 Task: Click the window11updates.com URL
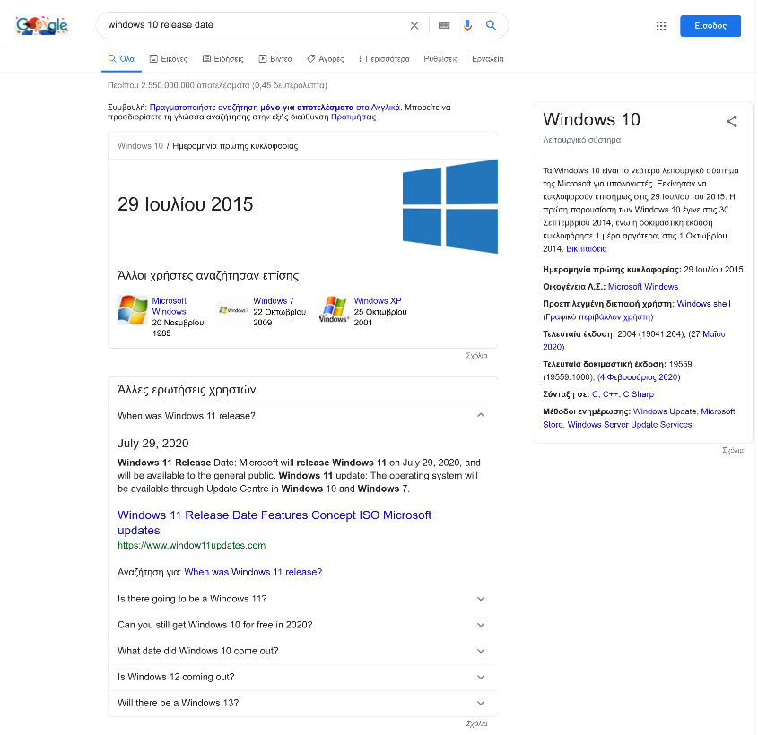(191, 545)
